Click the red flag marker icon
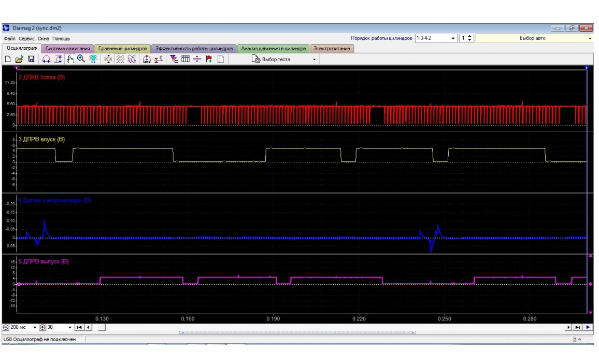Image resolution: width=599 pixels, height=363 pixels. coord(209,60)
